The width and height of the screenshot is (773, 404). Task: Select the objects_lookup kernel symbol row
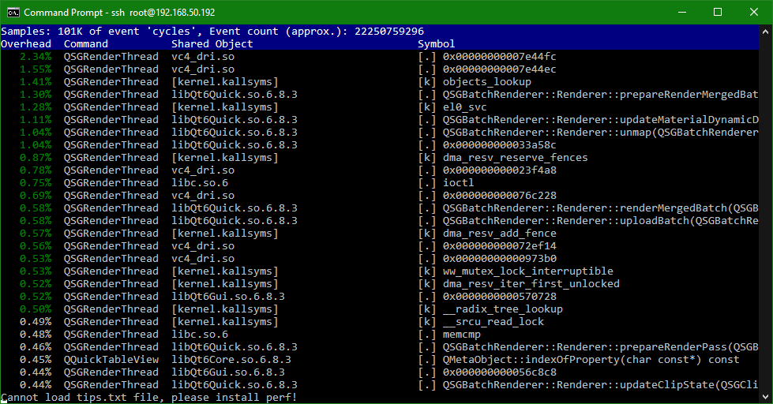(380, 82)
